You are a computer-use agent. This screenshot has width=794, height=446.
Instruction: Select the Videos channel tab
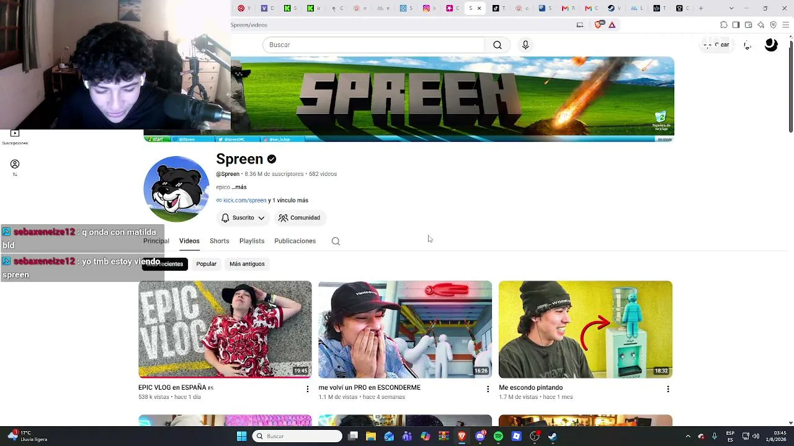(189, 241)
